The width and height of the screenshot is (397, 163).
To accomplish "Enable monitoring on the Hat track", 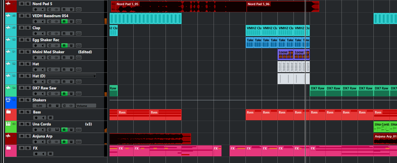I will (43, 70).
